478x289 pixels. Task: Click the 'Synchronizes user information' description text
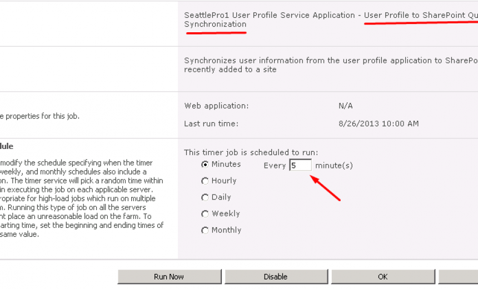coord(331,65)
